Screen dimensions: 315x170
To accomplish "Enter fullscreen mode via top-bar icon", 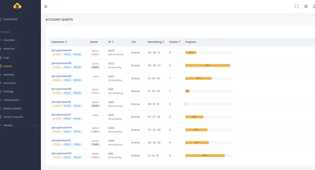I will [x=297, y=7].
